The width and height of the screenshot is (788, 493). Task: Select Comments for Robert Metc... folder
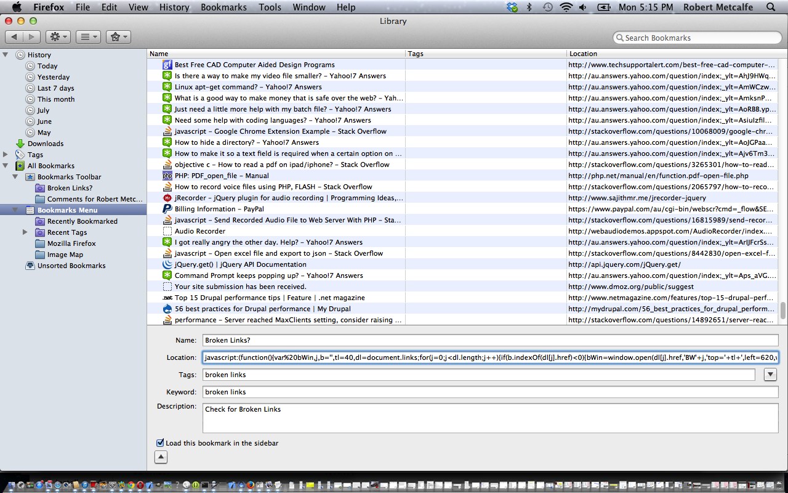click(x=89, y=199)
